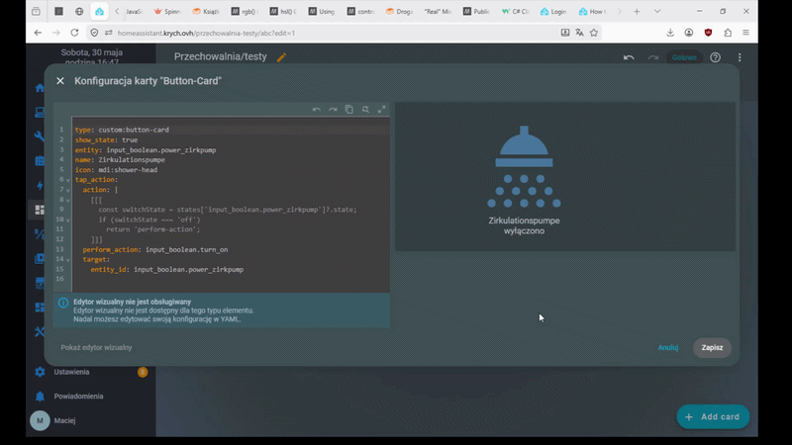Screen dimensions: 792x445
Task: Click line 5 'icon: mdi:shower-head'
Action: click(116, 170)
